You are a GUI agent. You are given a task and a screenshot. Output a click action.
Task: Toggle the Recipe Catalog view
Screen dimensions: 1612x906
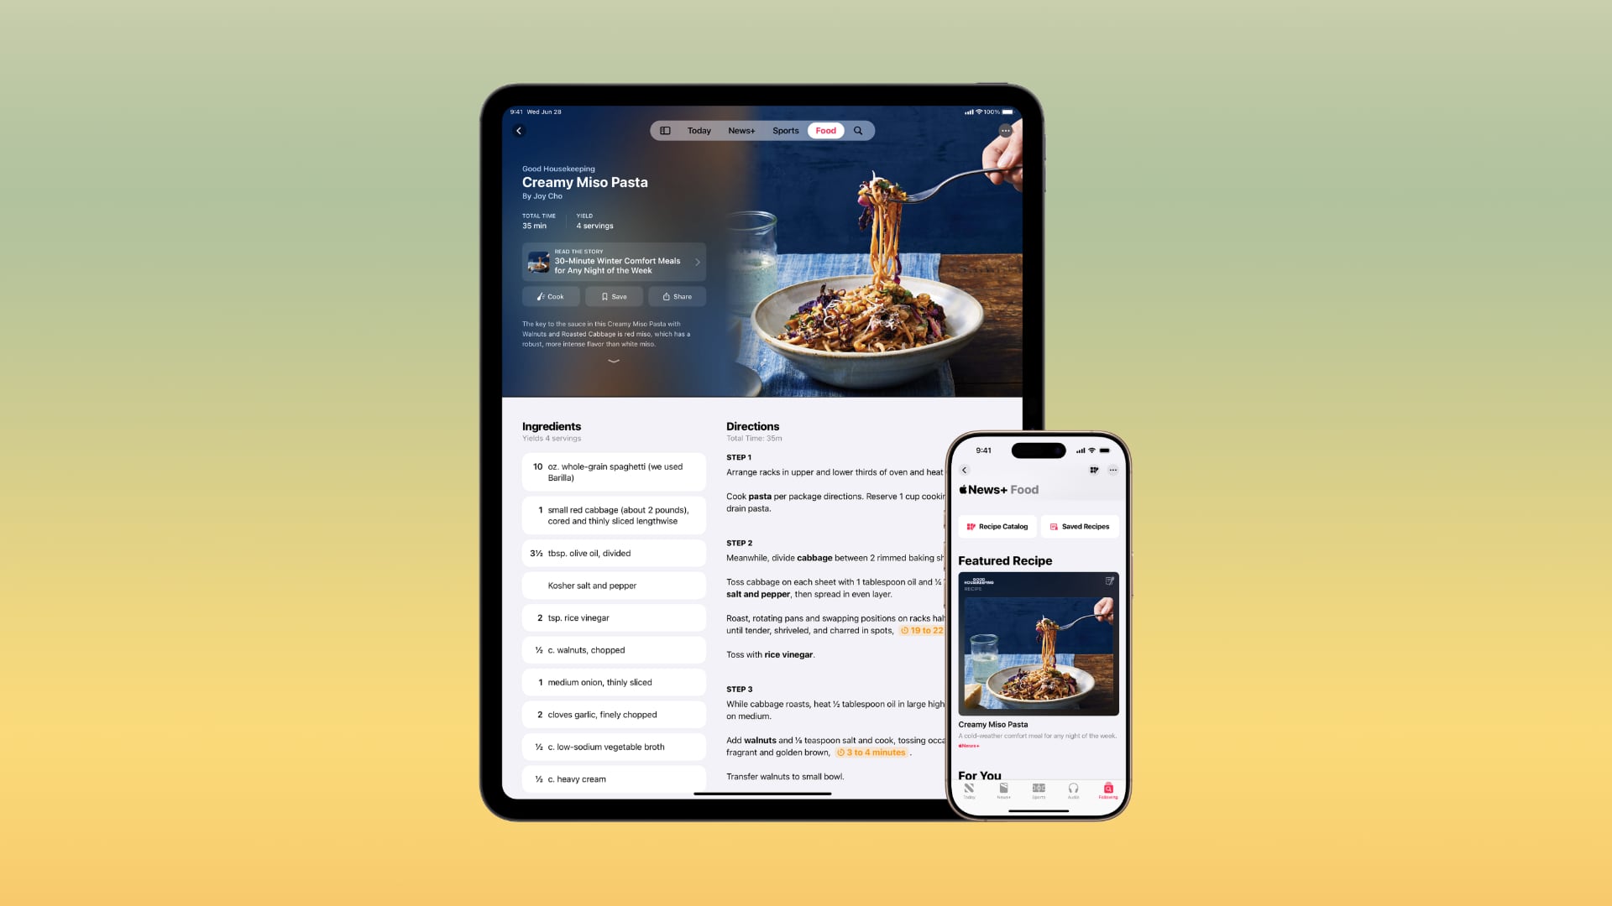coord(995,525)
